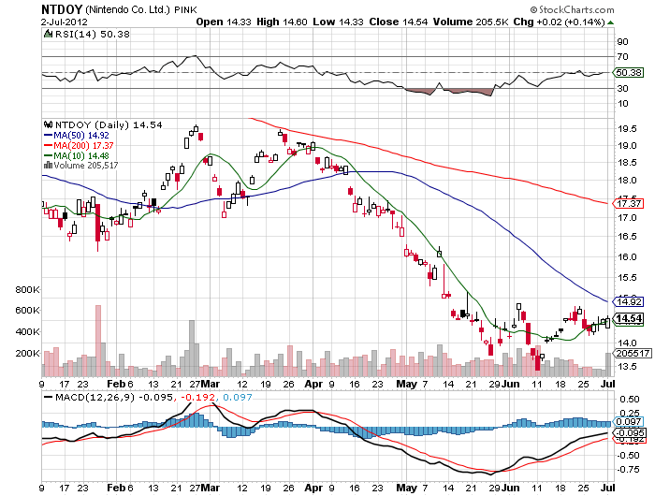Click Jul on the MACD panel date axis

(608, 488)
